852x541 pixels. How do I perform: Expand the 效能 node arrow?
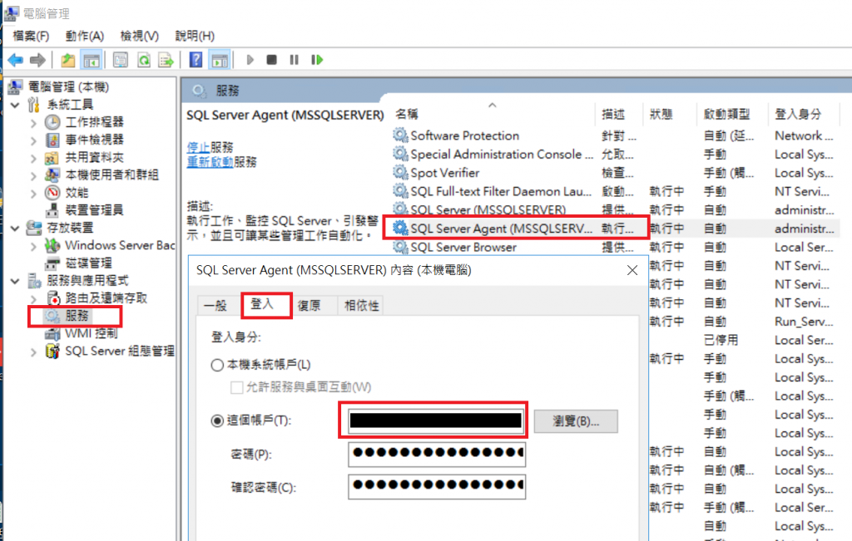pos(33,193)
